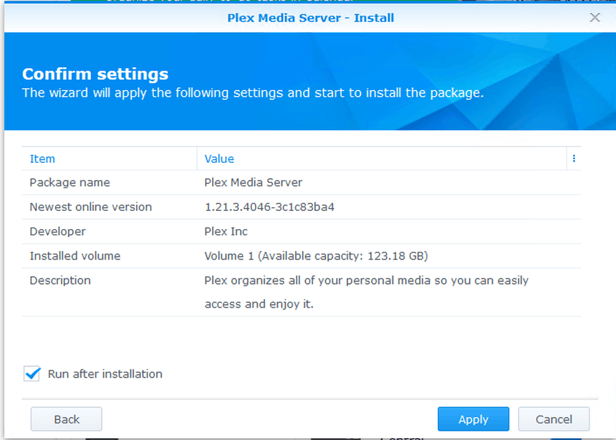
Task: Select Volume 1 available capacity value
Action: (316, 256)
